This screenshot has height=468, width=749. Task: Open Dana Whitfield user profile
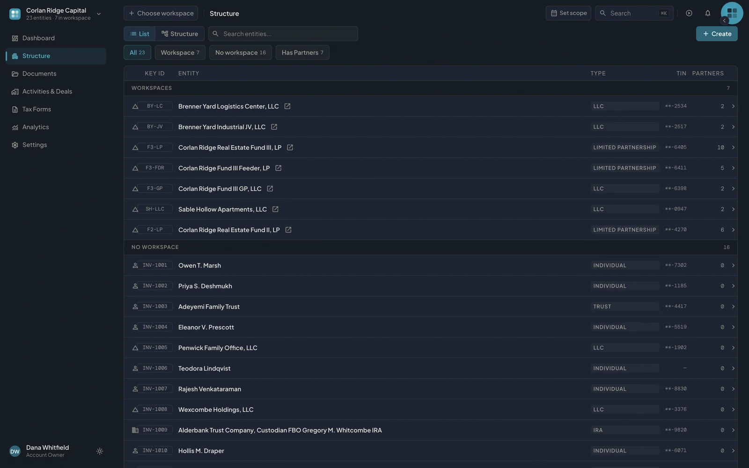pyautogui.click(x=47, y=451)
